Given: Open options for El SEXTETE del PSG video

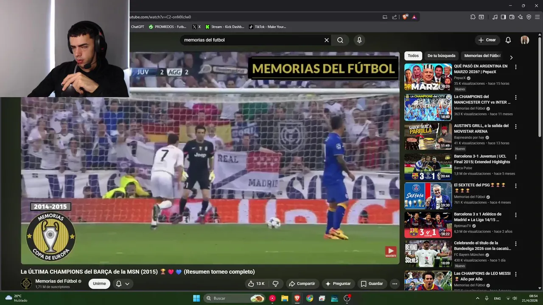Looking at the screenshot, I should click(x=516, y=186).
